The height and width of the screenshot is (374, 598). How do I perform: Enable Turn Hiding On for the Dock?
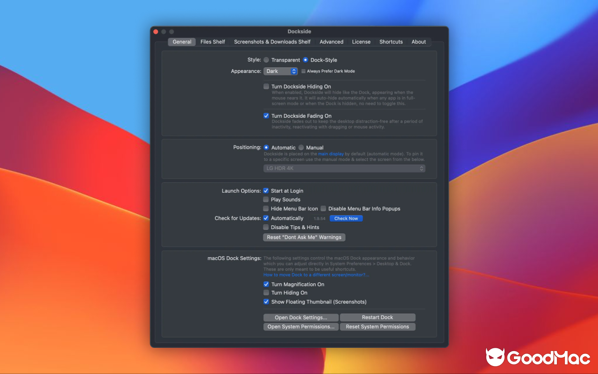(x=266, y=293)
